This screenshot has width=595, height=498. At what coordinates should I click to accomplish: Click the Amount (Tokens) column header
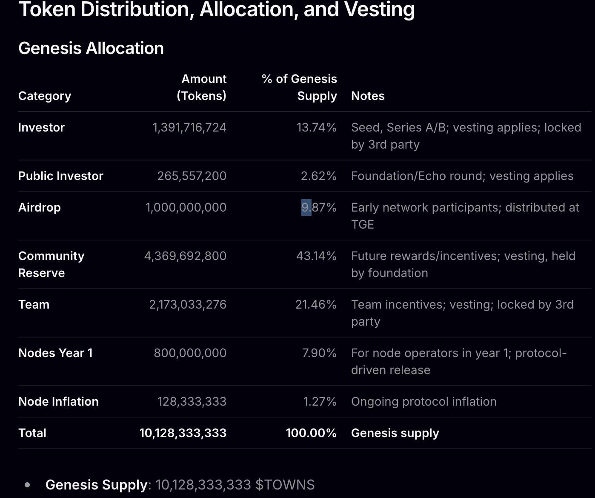(201, 87)
